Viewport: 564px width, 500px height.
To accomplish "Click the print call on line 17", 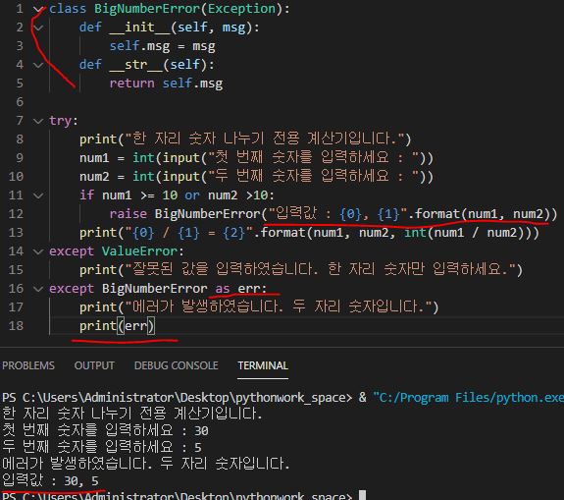I will coord(98,307).
